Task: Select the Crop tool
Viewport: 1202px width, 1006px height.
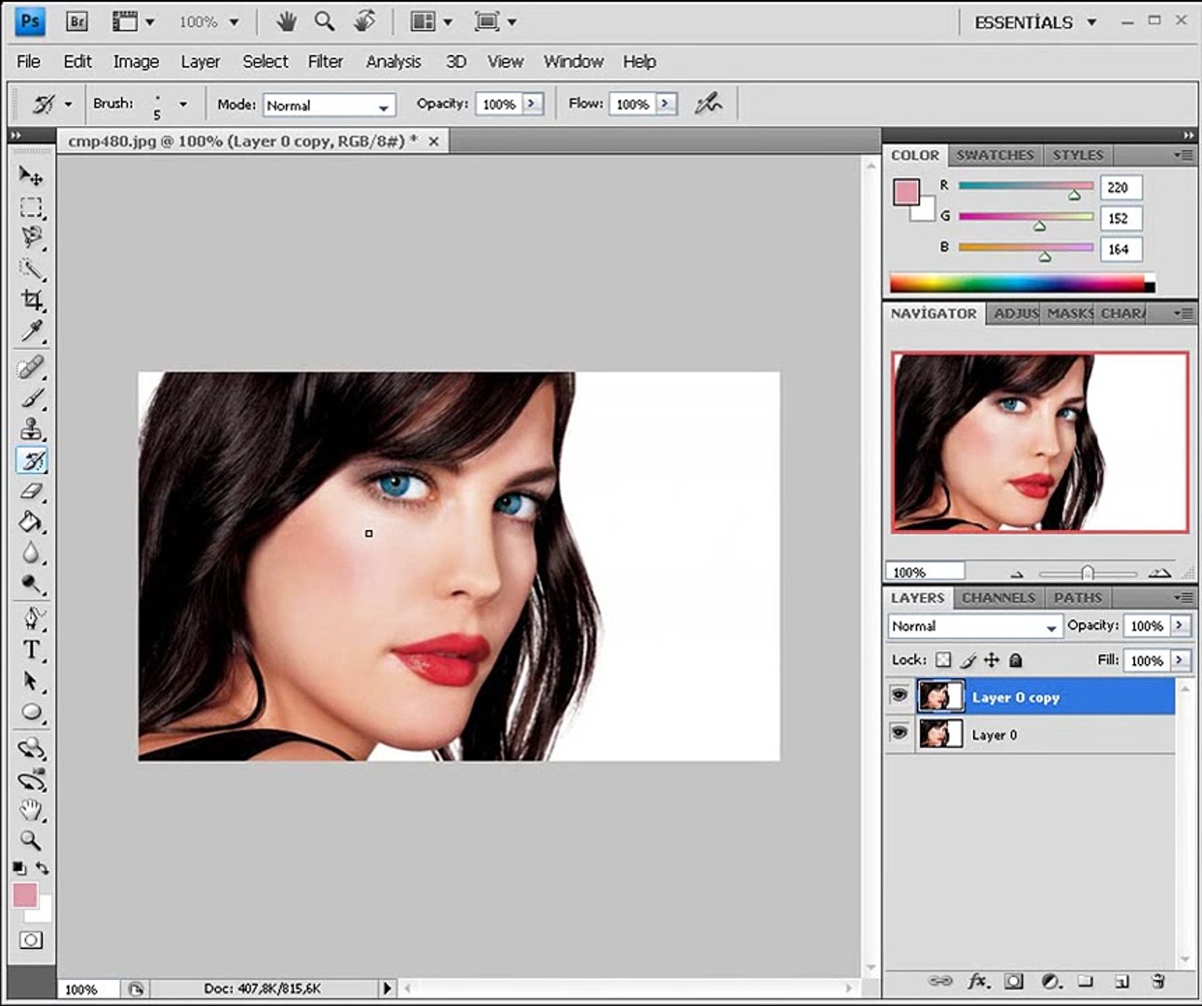Action: click(32, 300)
